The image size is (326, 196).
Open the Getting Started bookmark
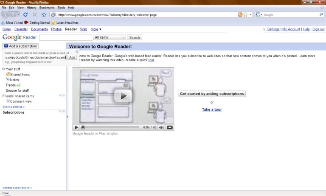coord(37,22)
